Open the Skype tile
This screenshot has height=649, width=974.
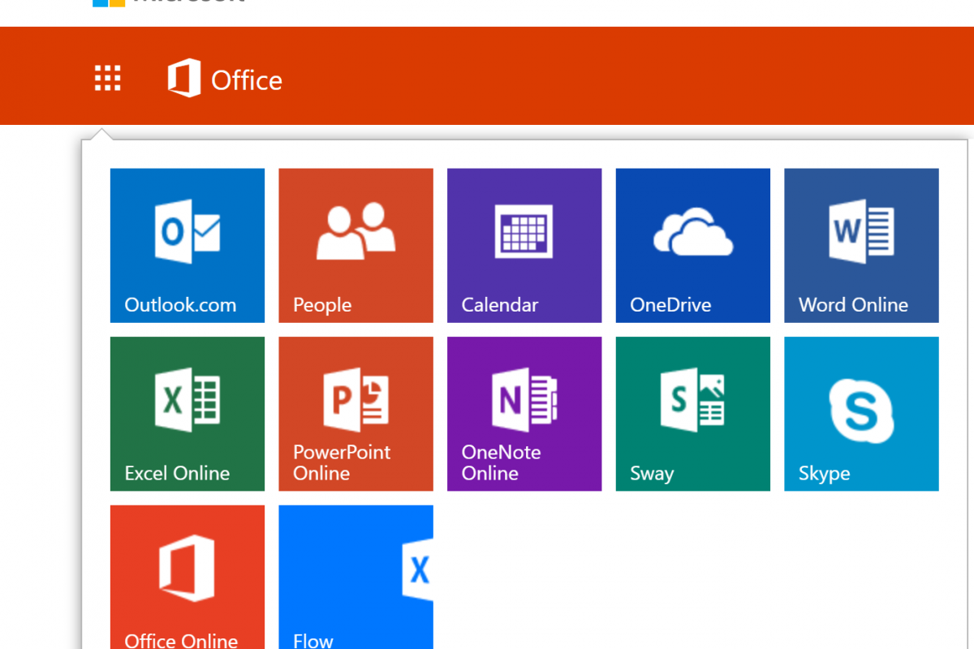click(861, 414)
